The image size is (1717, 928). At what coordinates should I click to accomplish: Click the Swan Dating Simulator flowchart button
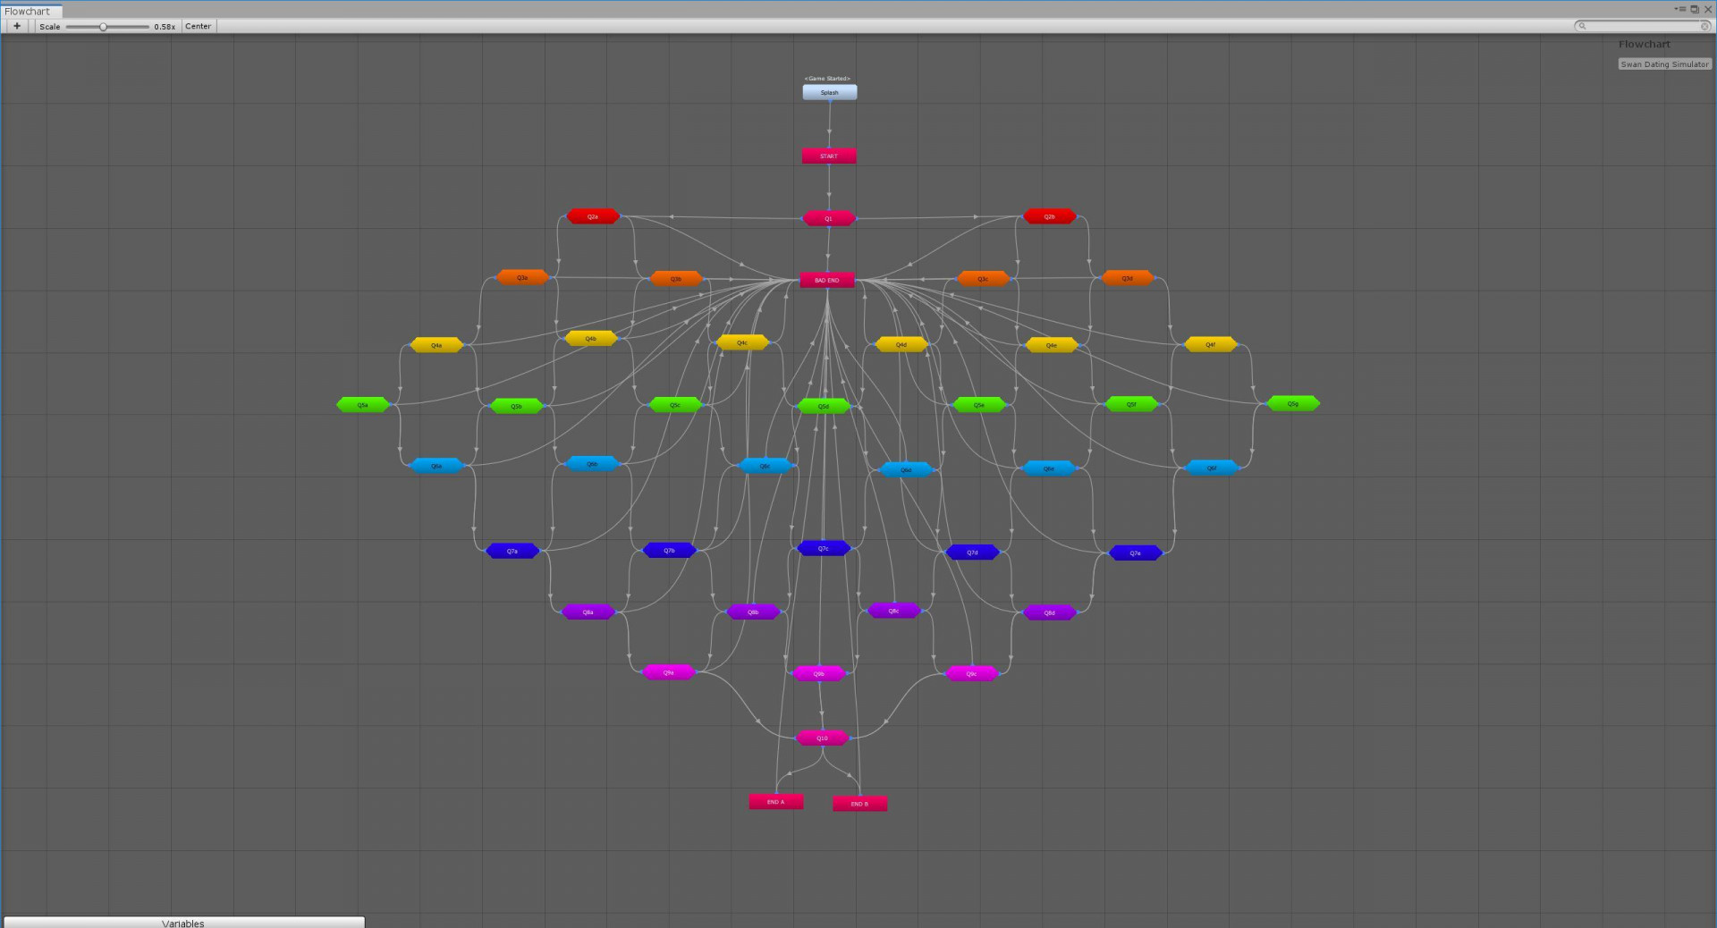coord(1664,64)
